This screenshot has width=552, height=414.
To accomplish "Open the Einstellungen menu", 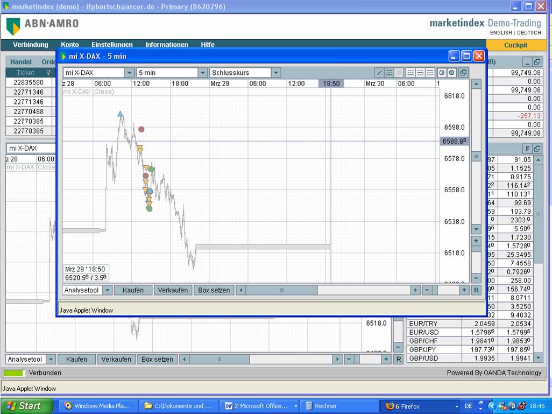I will pos(112,45).
